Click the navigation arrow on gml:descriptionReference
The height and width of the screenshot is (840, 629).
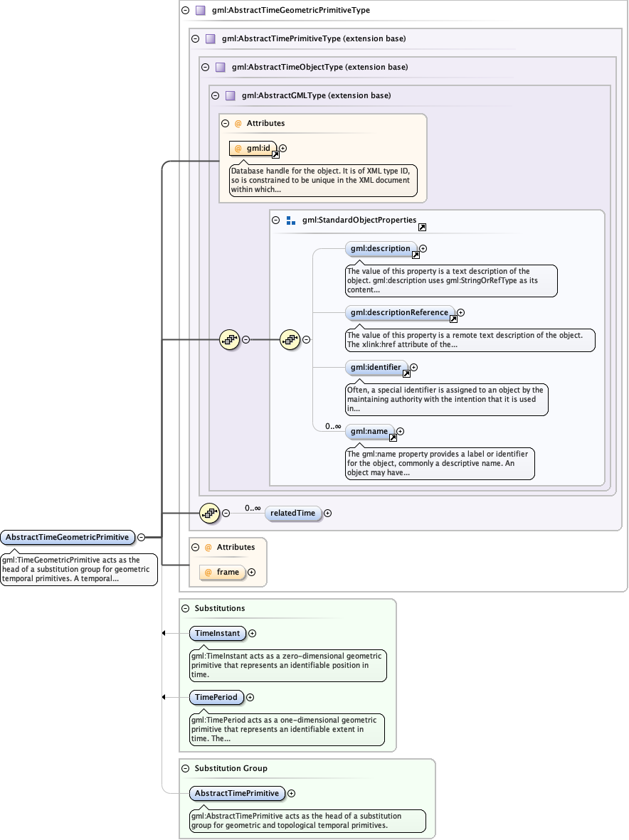pos(453,318)
